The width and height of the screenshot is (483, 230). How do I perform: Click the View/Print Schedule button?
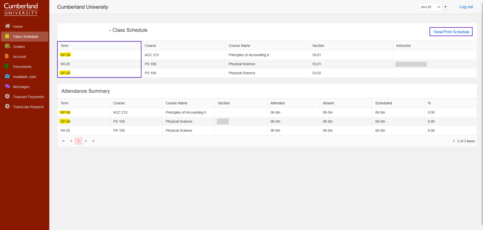451,32
